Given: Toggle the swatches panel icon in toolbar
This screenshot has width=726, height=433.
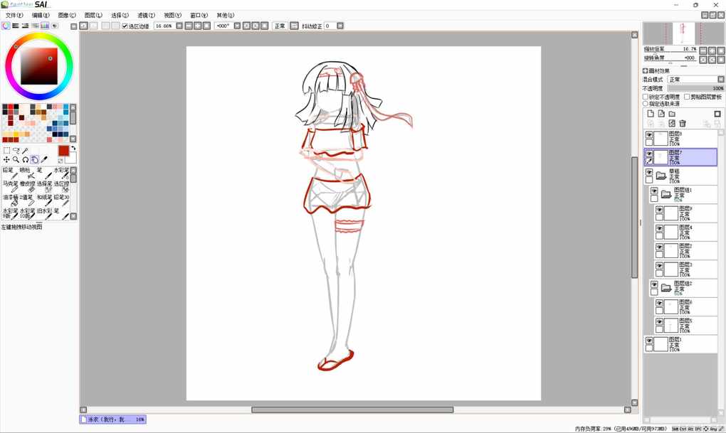Looking at the screenshot, I should point(44,26).
